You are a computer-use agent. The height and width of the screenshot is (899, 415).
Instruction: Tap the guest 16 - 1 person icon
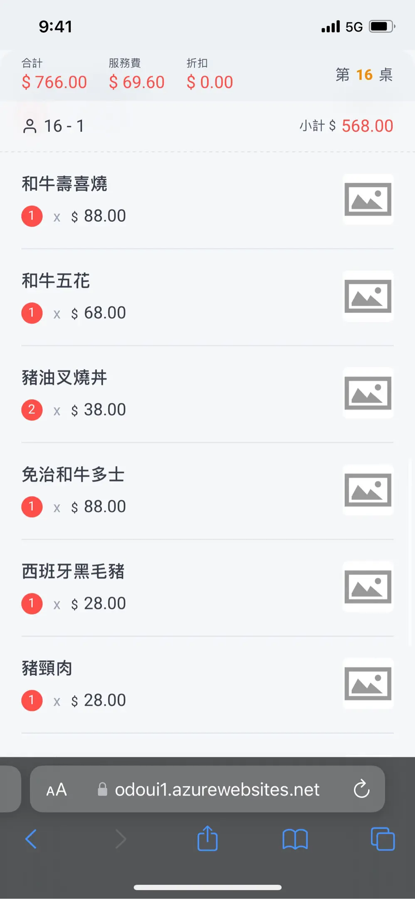point(30,126)
